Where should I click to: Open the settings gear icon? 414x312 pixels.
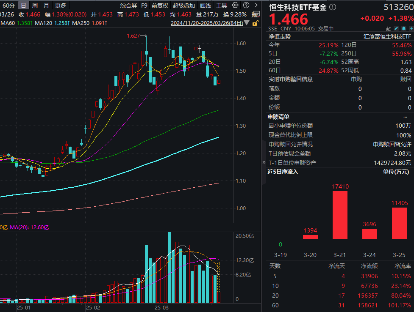pyautogui.click(x=235, y=5)
